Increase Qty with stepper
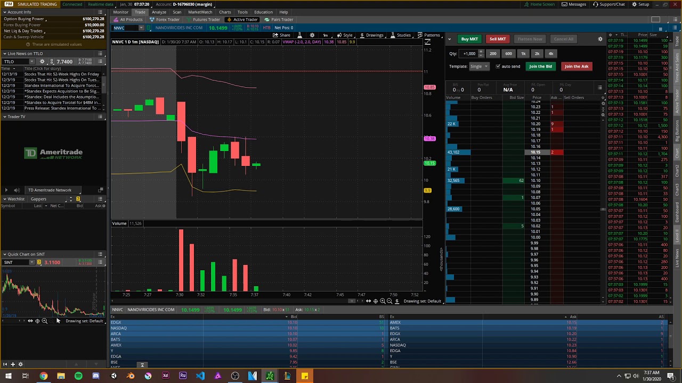This screenshot has height=383, width=682. click(481, 52)
